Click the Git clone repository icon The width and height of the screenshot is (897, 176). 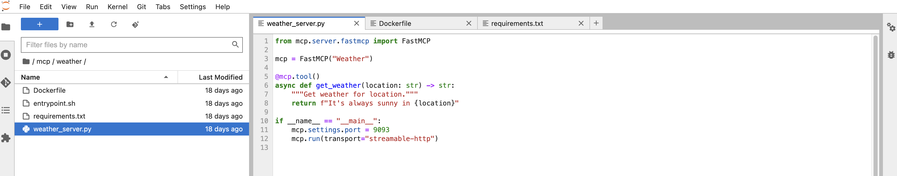click(x=135, y=24)
